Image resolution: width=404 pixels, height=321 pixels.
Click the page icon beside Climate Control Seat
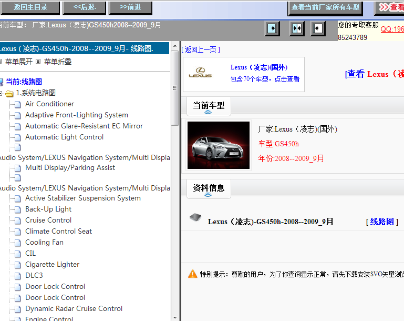pos(18,232)
